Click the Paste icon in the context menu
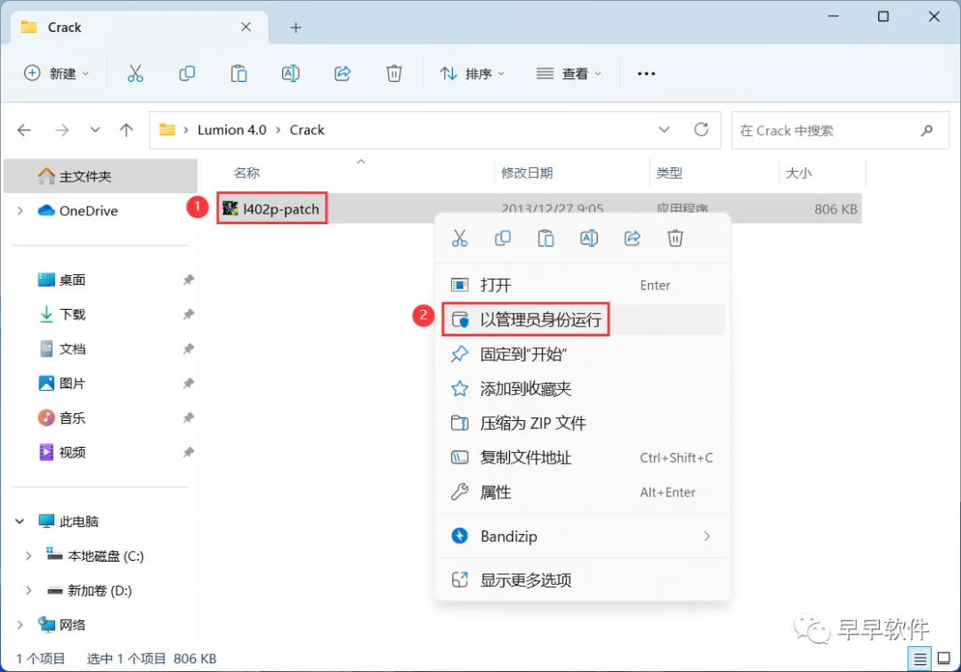The image size is (961, 672). 545,238
